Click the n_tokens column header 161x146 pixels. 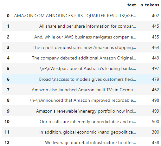tap(150, 5)
